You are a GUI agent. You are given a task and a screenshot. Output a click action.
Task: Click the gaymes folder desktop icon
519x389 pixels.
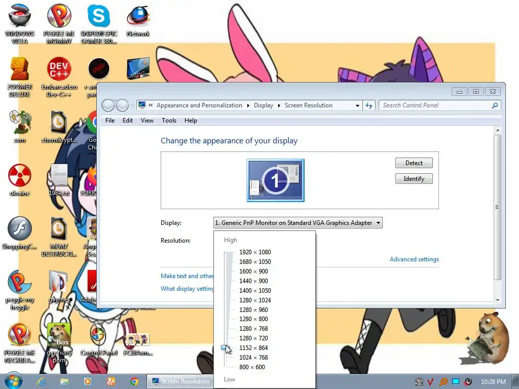59,287
